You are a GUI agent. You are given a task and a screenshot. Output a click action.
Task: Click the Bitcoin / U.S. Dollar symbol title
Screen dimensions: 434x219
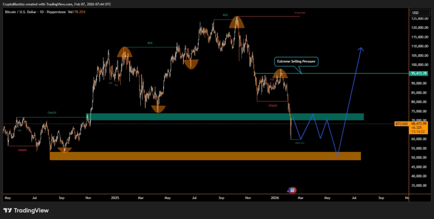(25, 12)
